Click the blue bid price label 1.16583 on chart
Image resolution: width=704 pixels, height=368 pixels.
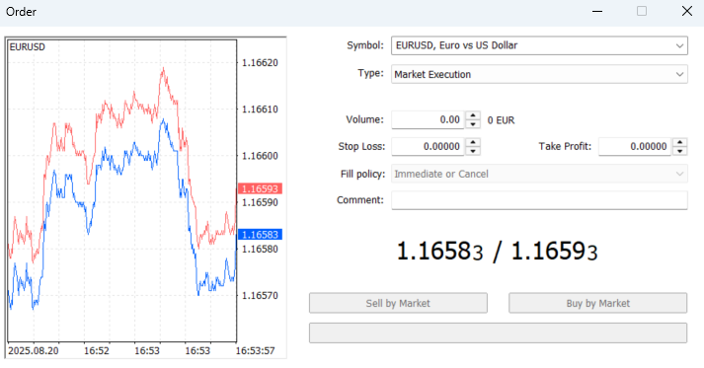(x=260, y=234)
